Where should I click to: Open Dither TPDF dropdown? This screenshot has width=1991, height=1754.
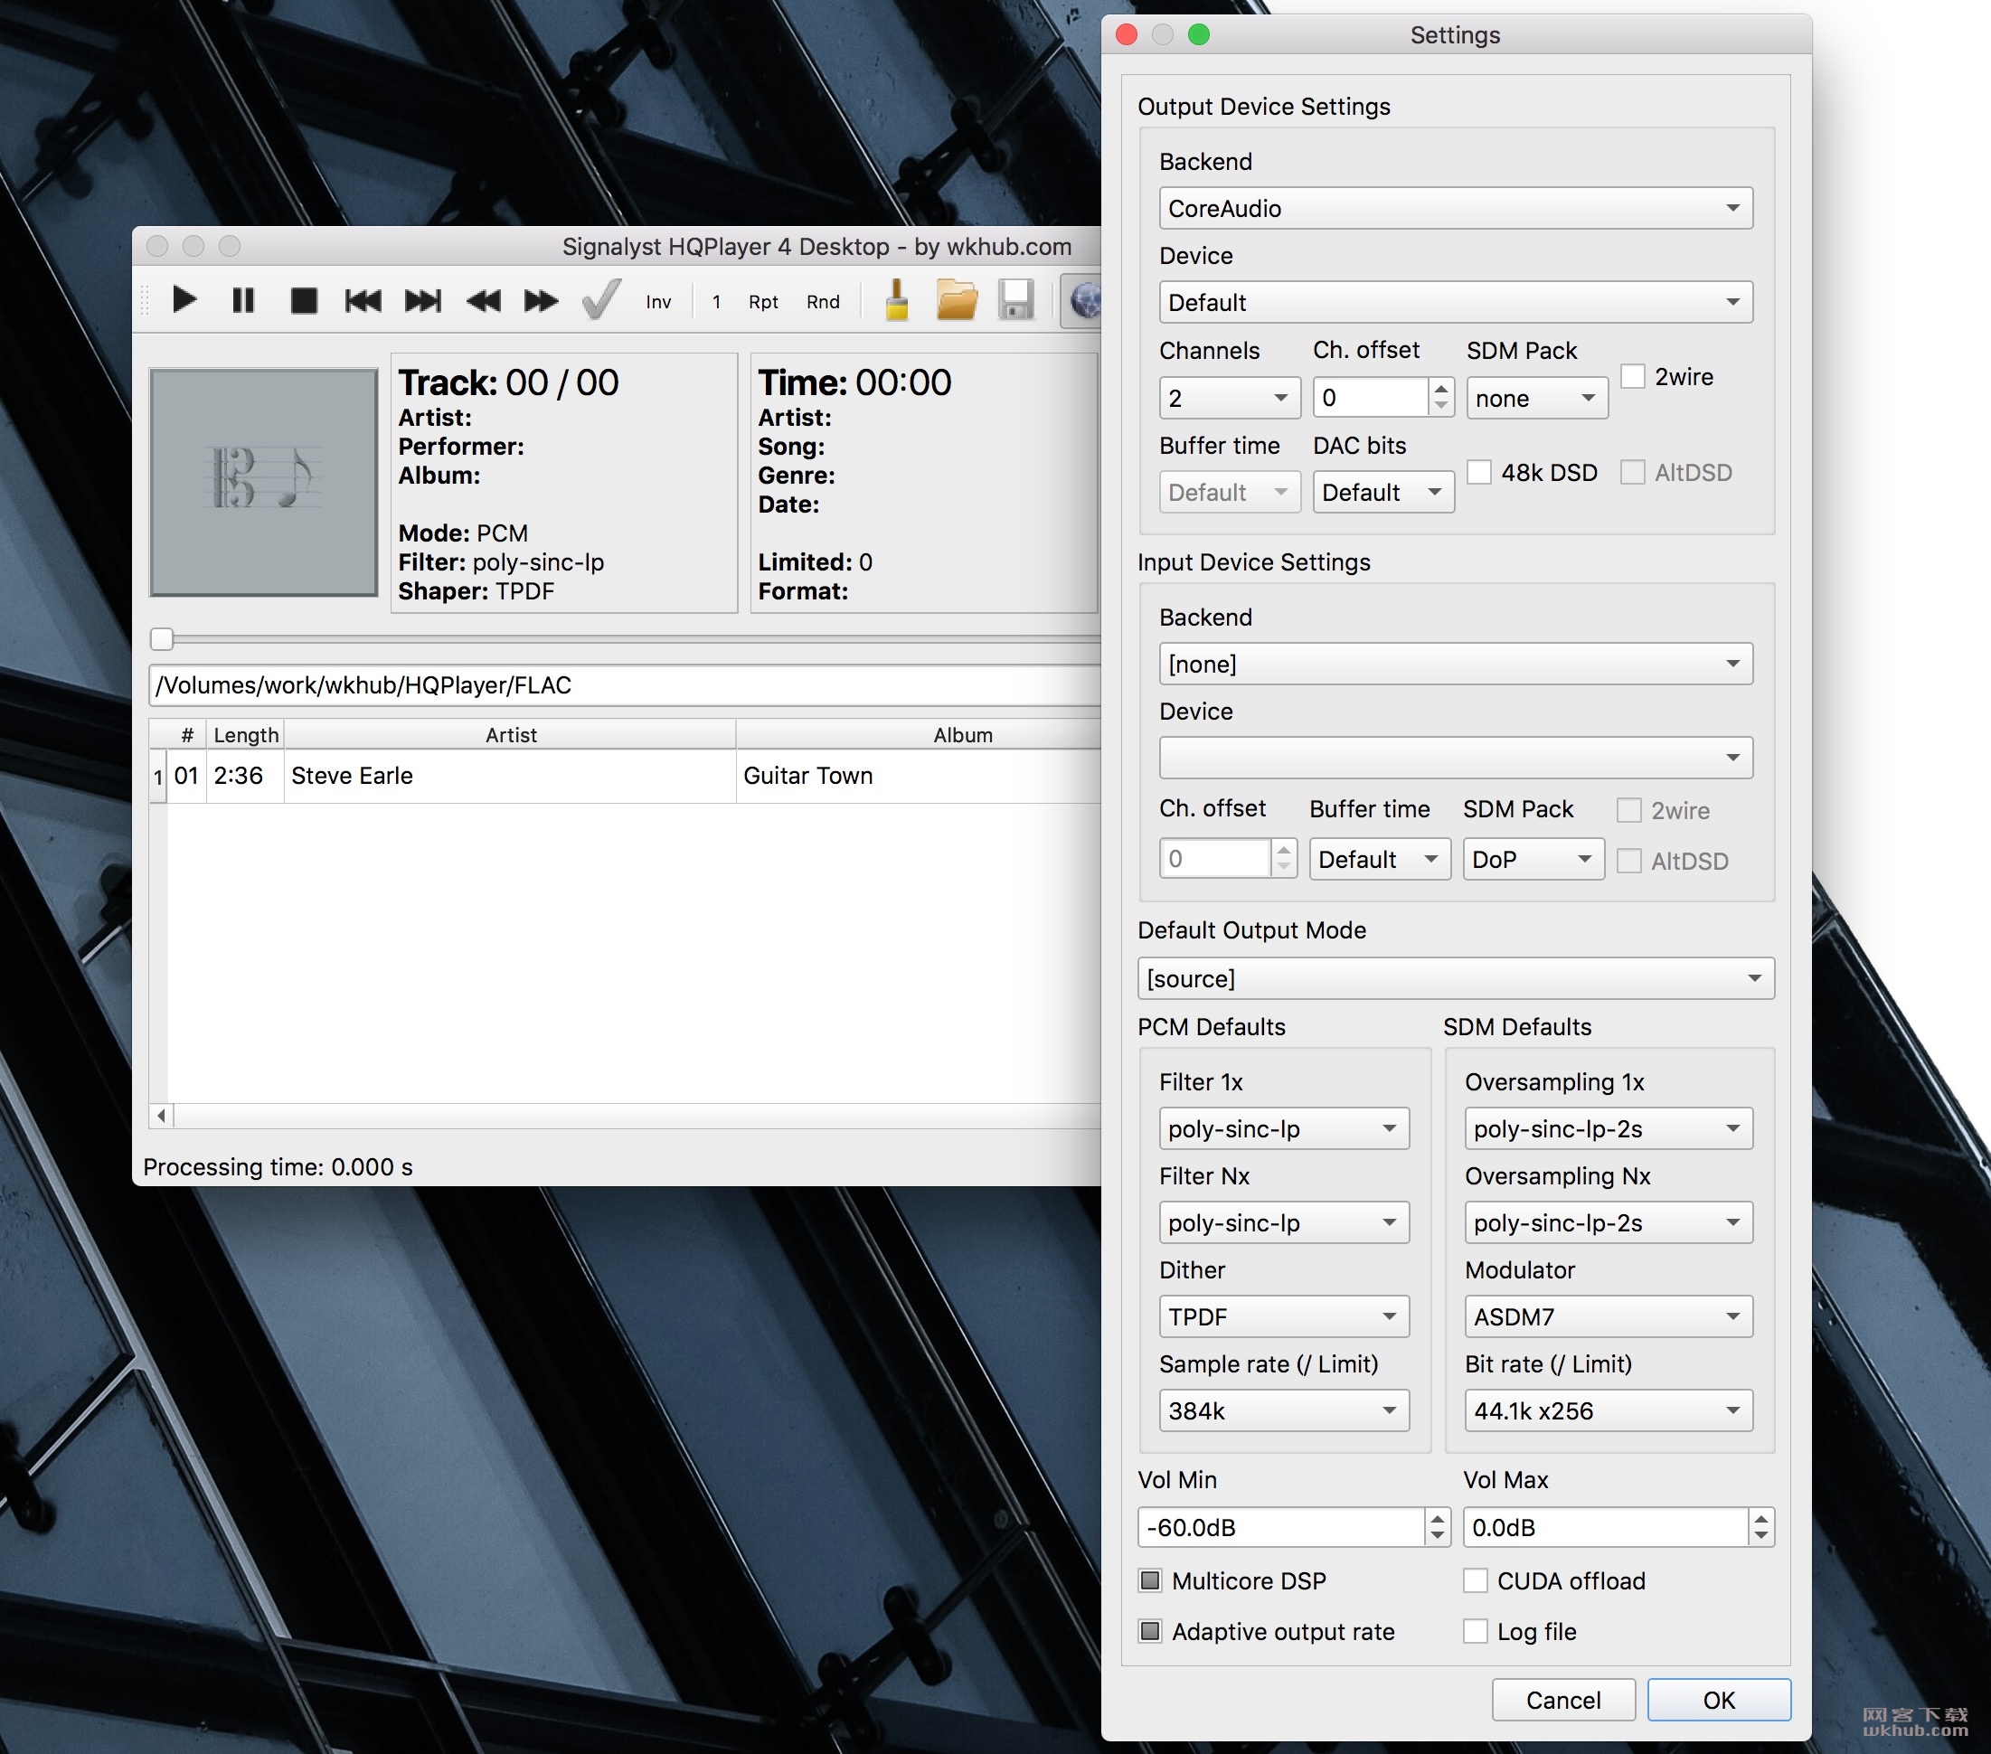pos(1284,1315)
